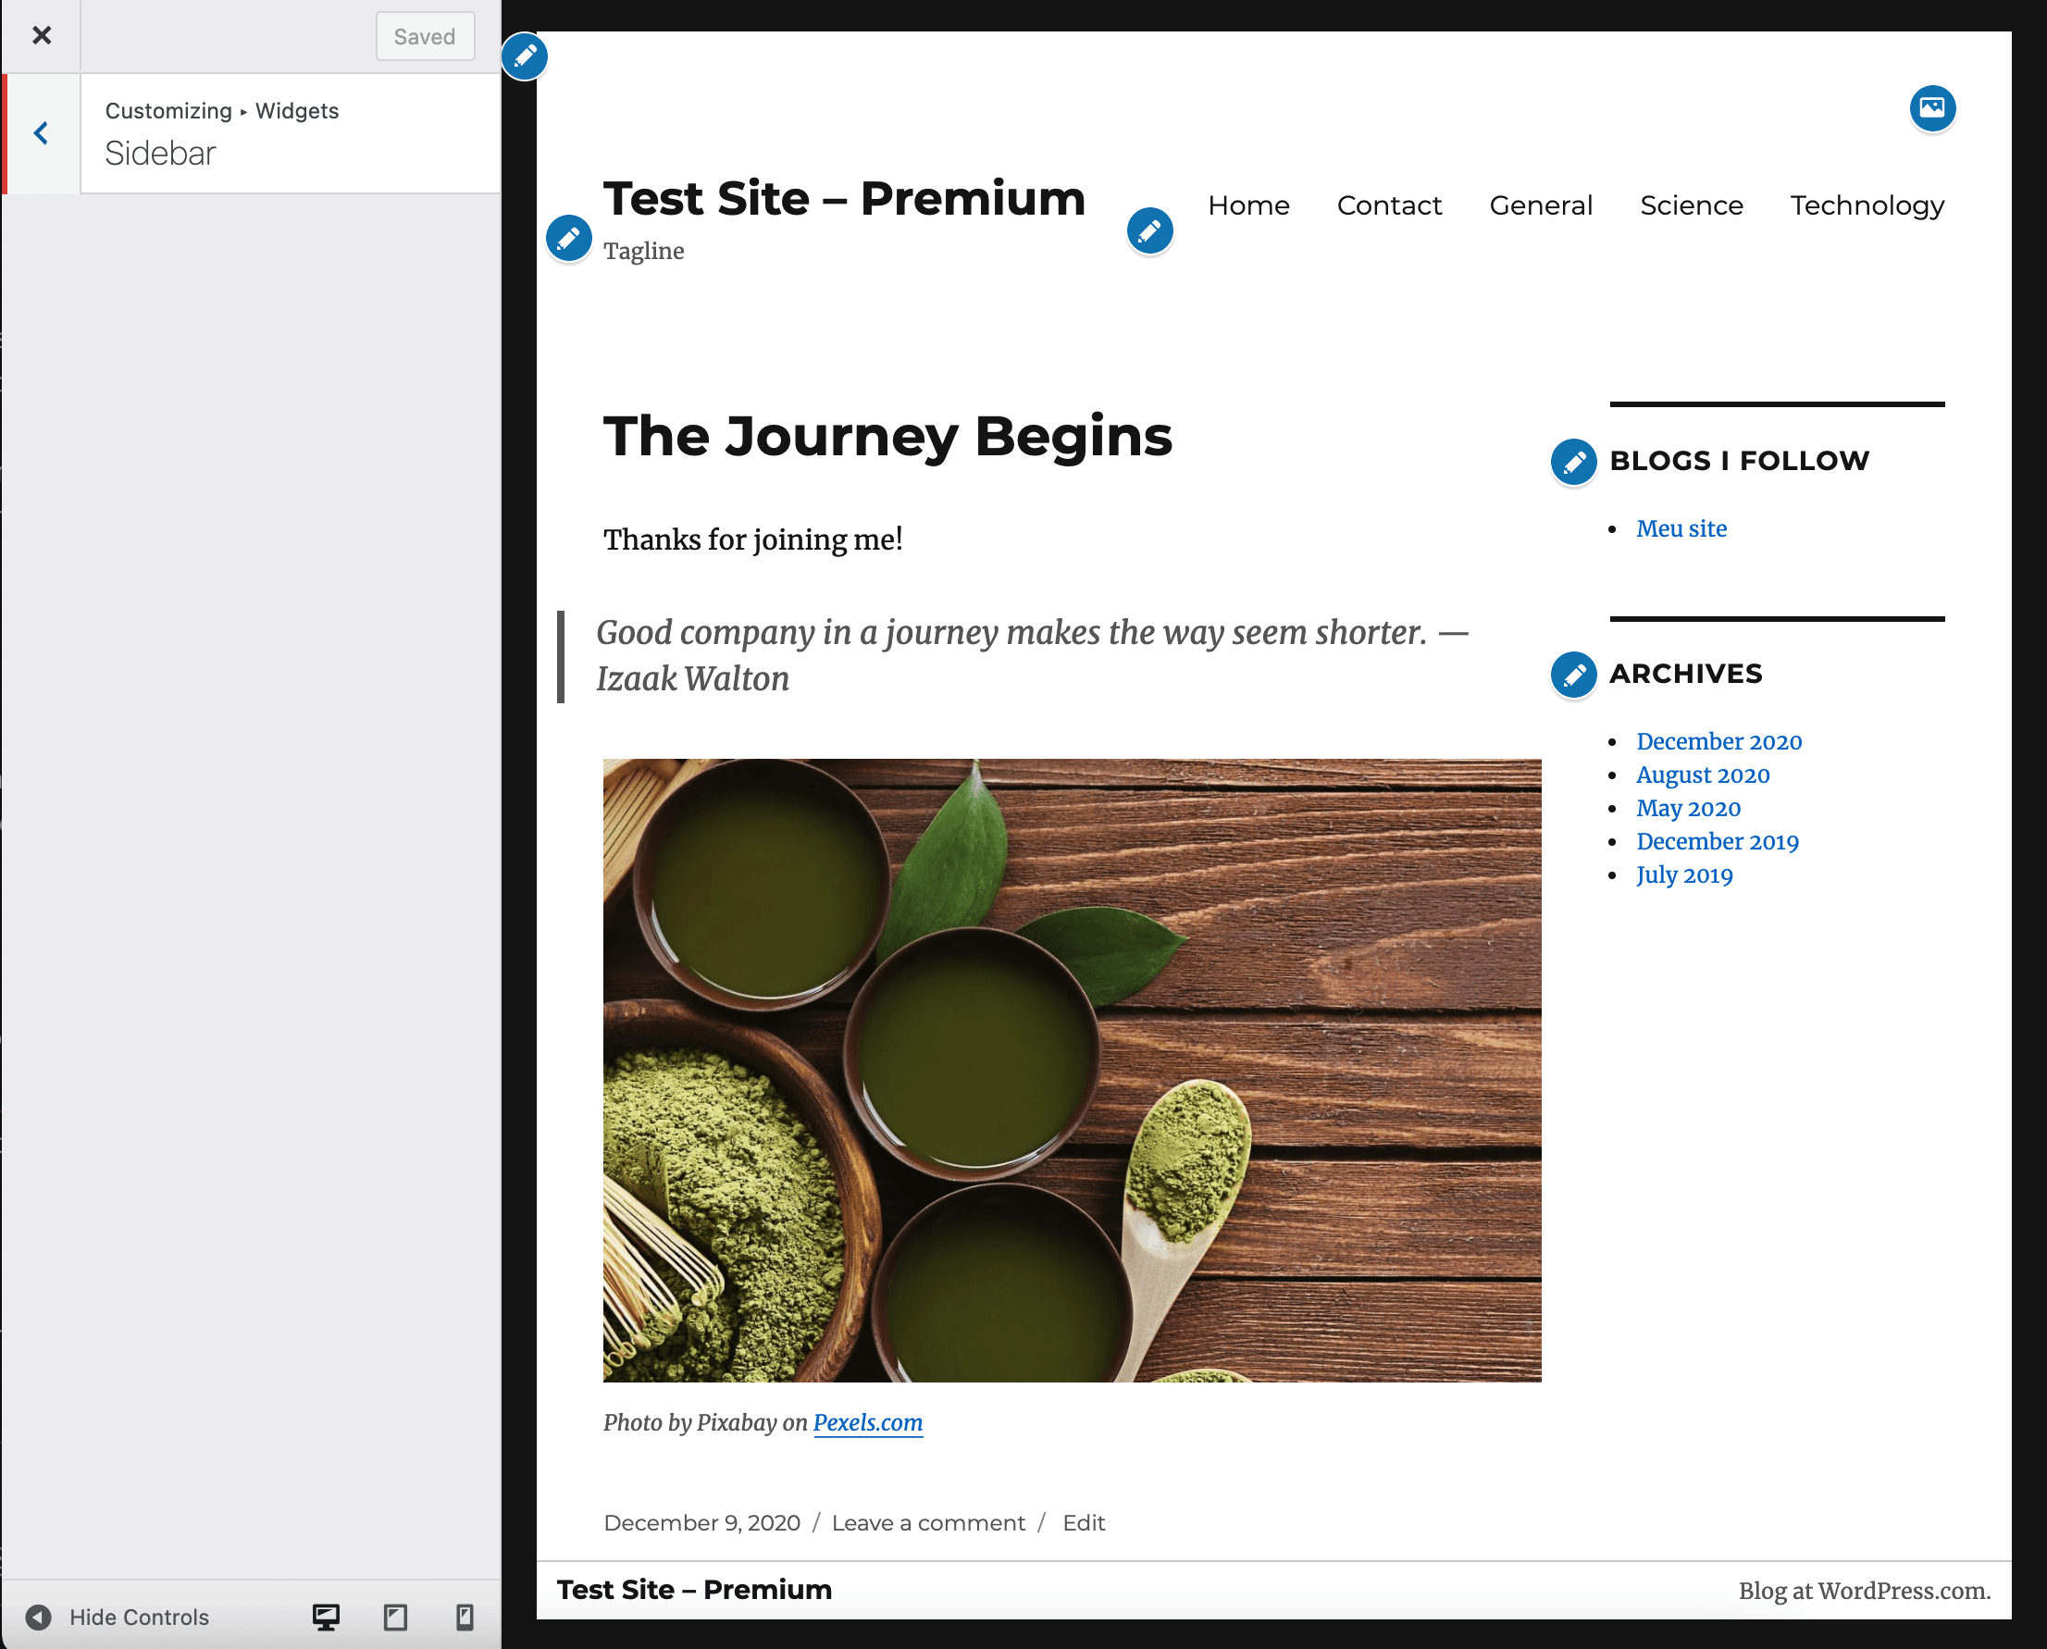Open the July 2019 archive
Viewport: 2047px width, 1649px height.
point(1684,874)
